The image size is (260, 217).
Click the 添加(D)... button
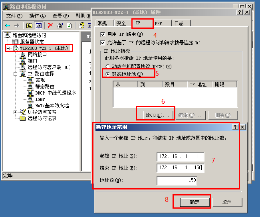click(x=158, y=115)
